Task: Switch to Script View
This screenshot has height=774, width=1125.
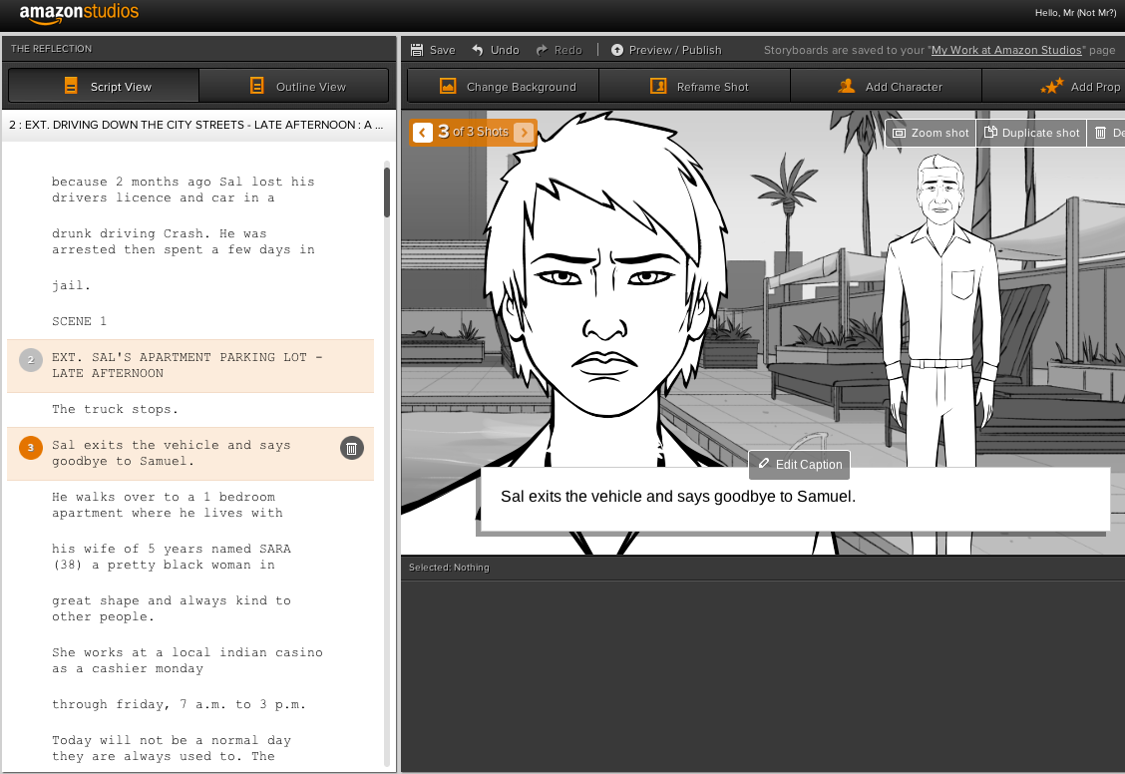Action: point(103,86)
